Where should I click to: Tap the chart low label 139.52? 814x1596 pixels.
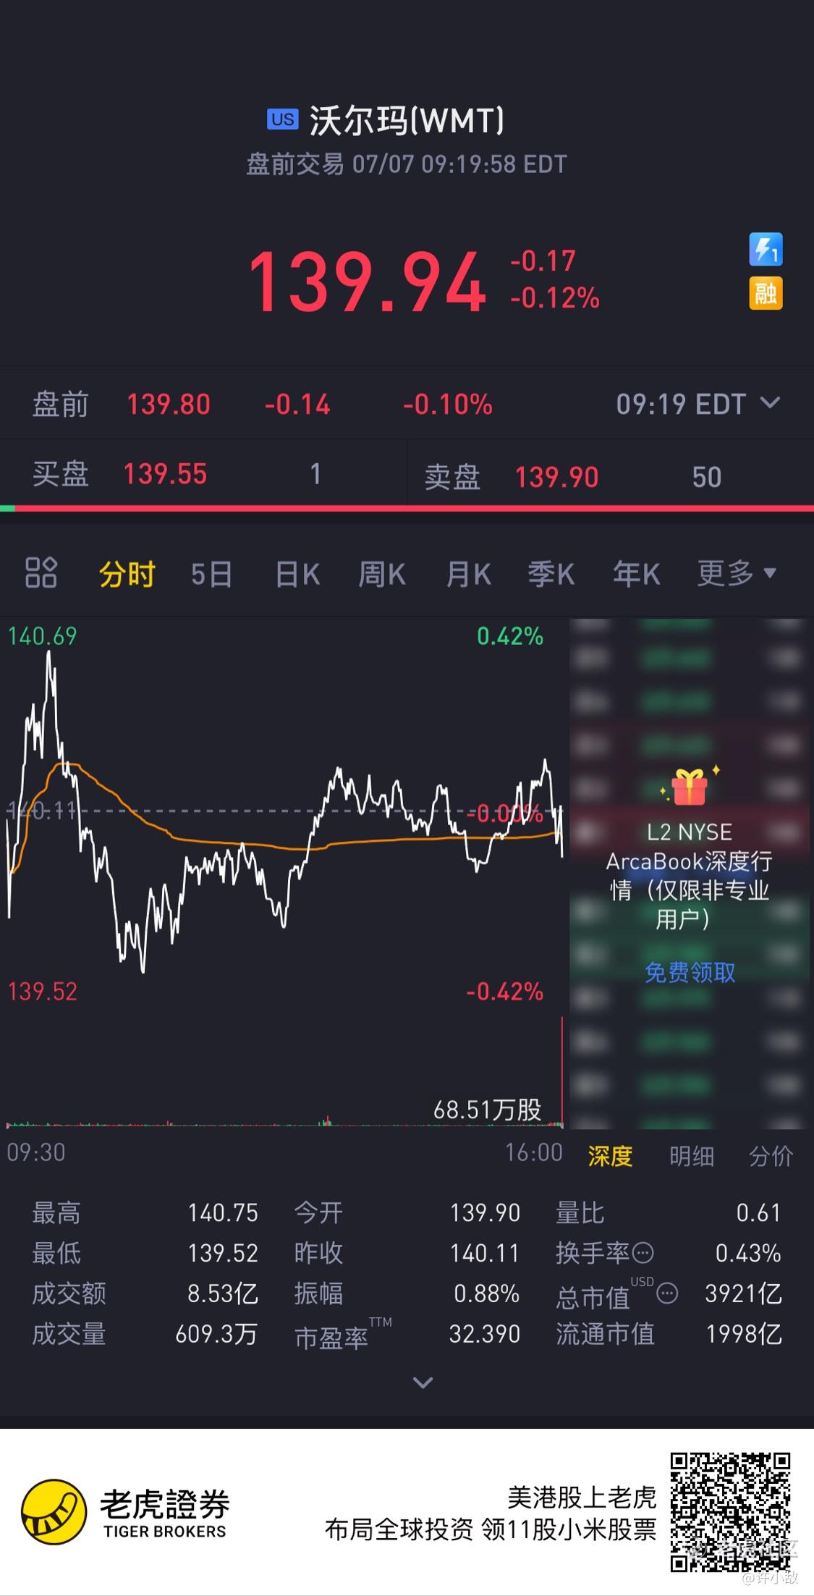point(42,991)
